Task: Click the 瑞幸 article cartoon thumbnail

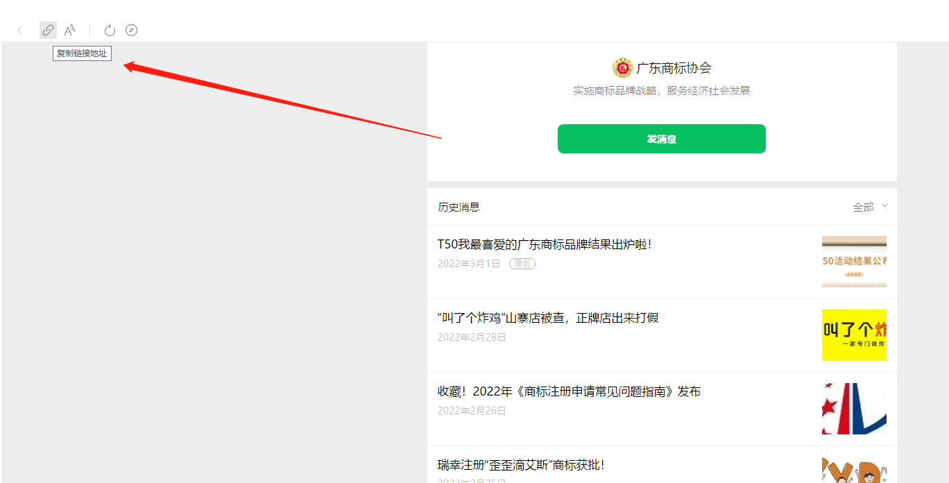Action: [x=854, y=470]
